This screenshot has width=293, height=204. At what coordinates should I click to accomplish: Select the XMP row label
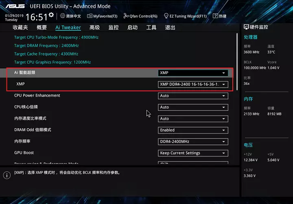(20, 84)
